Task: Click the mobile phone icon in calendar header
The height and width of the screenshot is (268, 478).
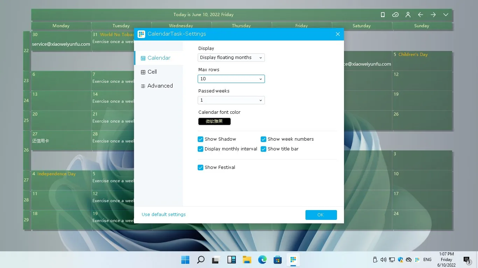Action: click(383, 15)
